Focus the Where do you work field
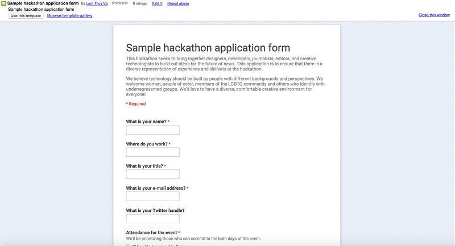The image size is (455, 246). pyautogui.click(x=152, y=152)
